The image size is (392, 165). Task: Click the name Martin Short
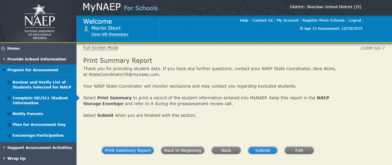click(106, 28)
